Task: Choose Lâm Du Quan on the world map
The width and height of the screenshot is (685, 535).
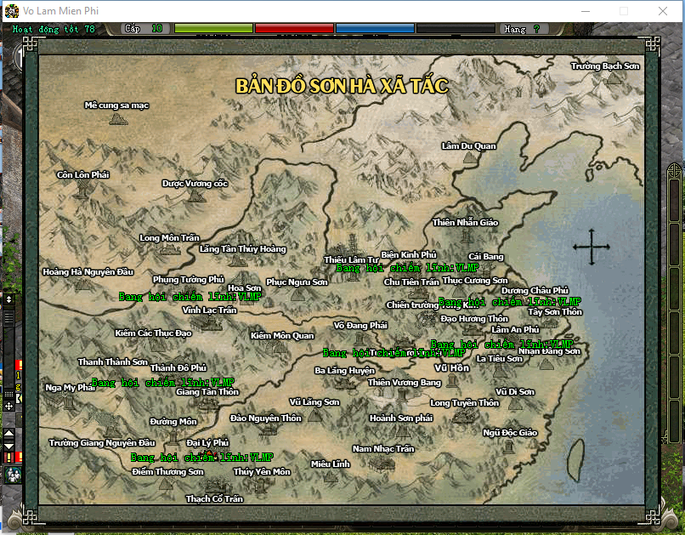Action: (x=468, y=145)
